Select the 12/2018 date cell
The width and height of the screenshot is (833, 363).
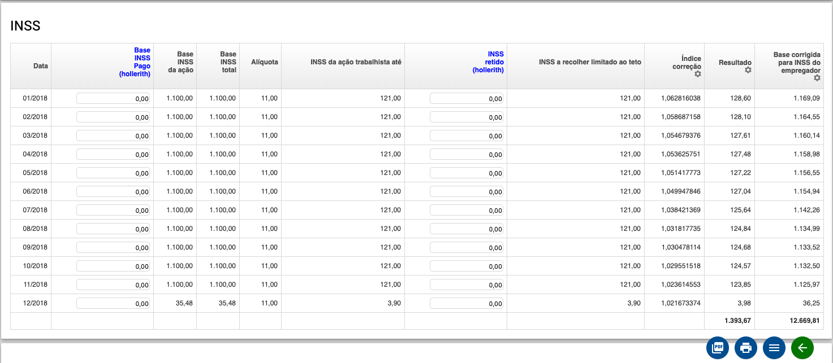(x=35, y=303)
